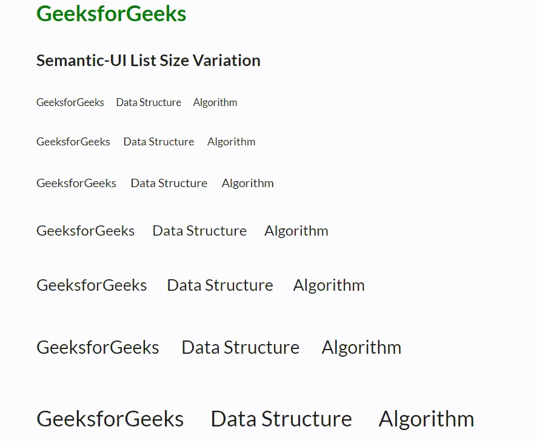Choose Algorithm in the smallest list

coord(215,102)
